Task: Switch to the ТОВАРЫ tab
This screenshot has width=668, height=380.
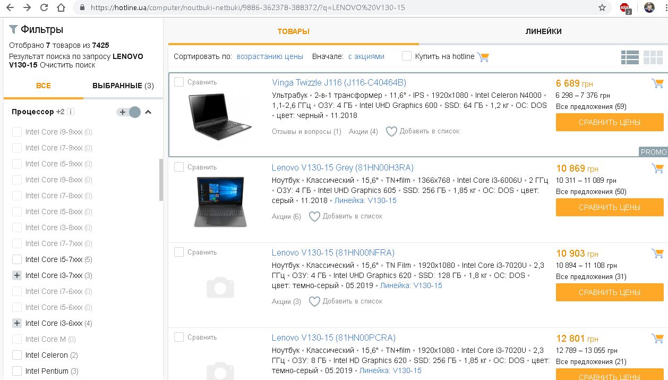Action: pyautogui.click(x=293, y=31)
